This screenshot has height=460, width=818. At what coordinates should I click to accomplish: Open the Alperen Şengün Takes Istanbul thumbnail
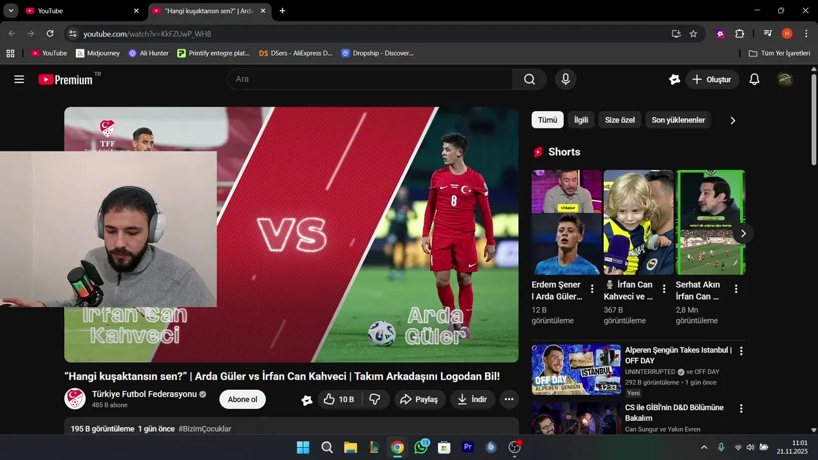pyautogui.click(x=576, y=370)
